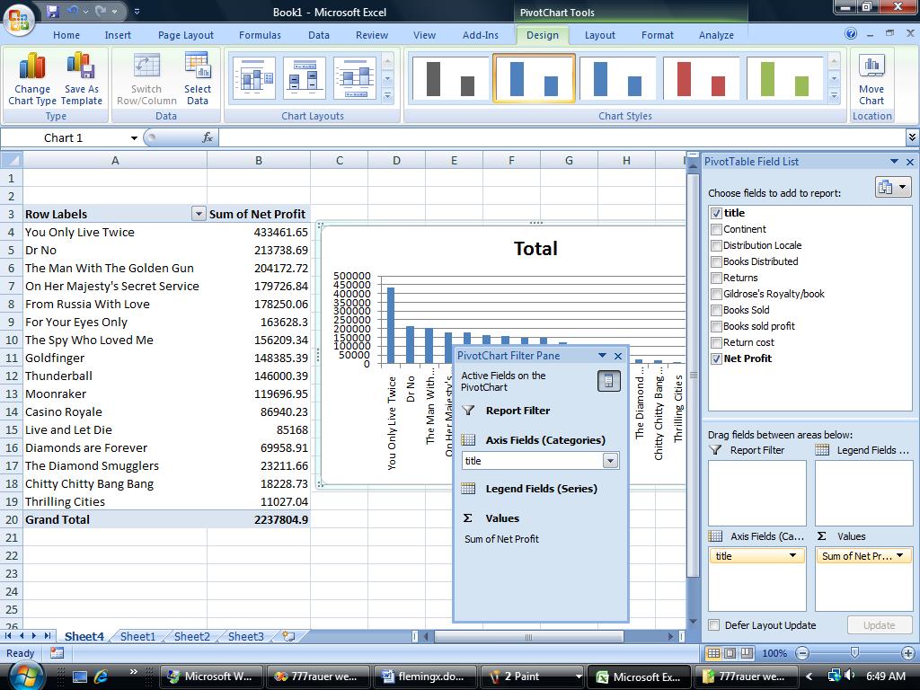
Task: Click Undo icon in quick access toolbar
Action: tap(73, 11)
